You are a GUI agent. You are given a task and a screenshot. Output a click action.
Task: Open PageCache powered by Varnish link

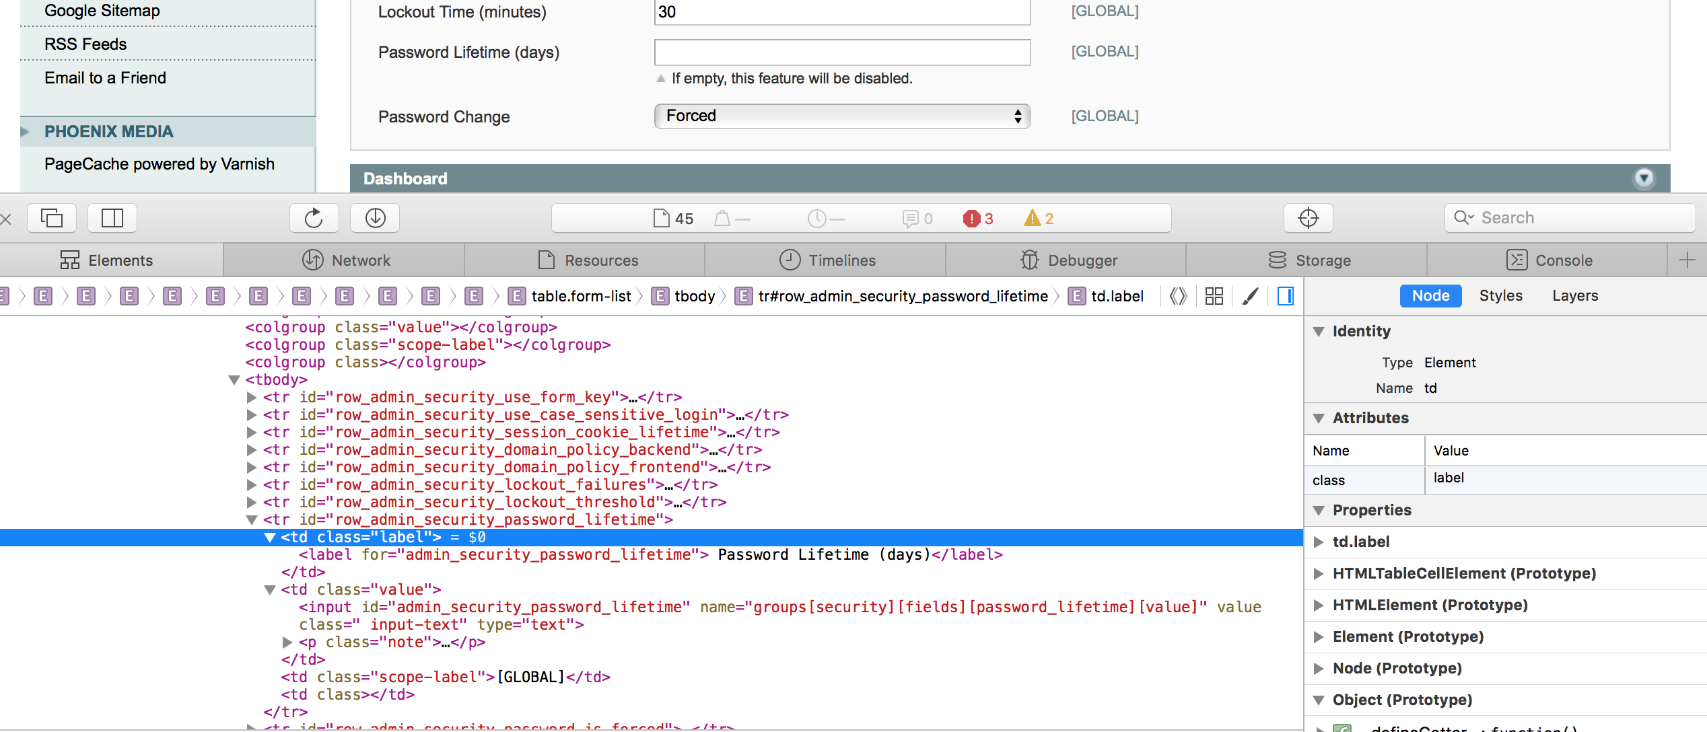click(x=160, y=164)
